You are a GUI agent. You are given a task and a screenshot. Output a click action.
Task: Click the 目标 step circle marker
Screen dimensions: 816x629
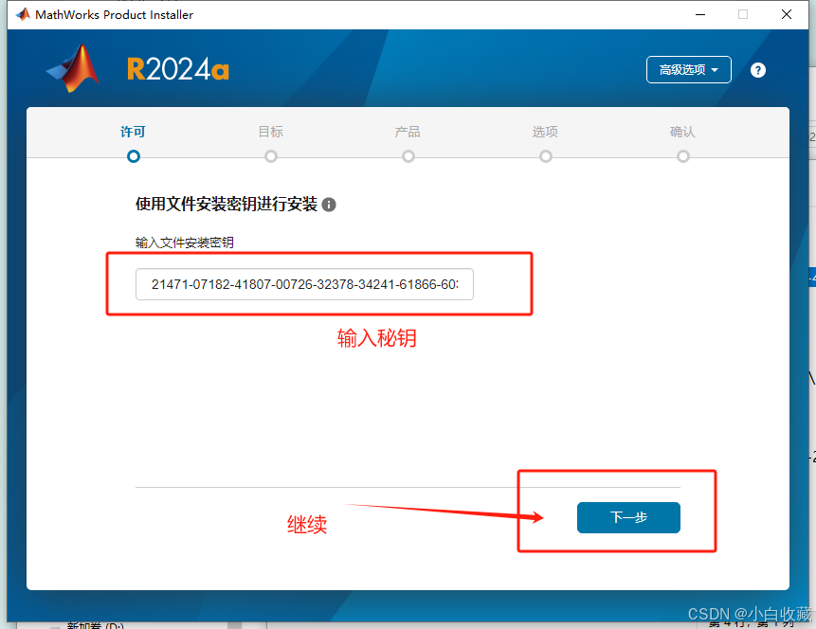click(271, 156)
